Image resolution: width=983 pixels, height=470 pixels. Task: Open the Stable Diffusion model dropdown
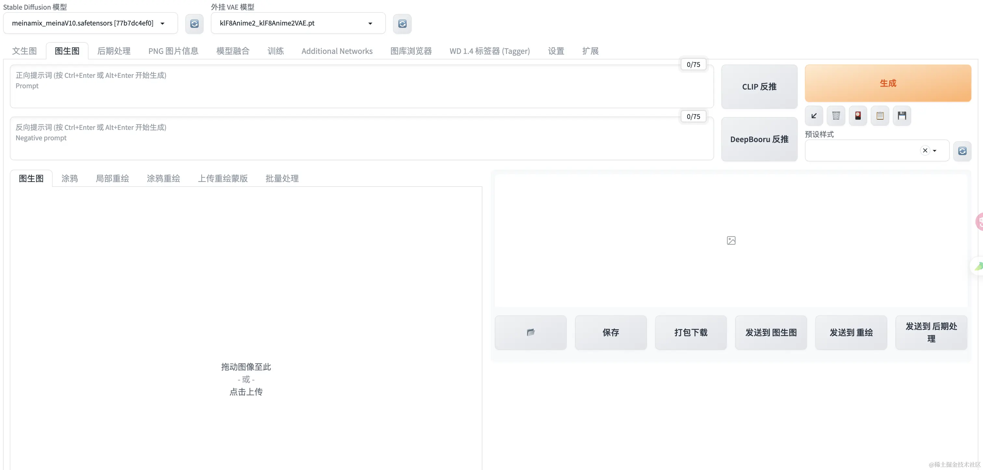point(90,23)
